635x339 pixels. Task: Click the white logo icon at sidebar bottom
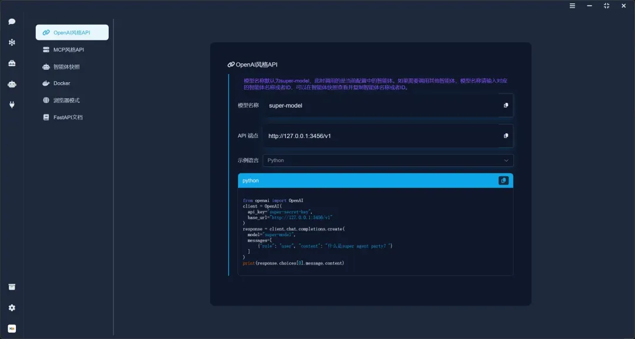(12, 328)
